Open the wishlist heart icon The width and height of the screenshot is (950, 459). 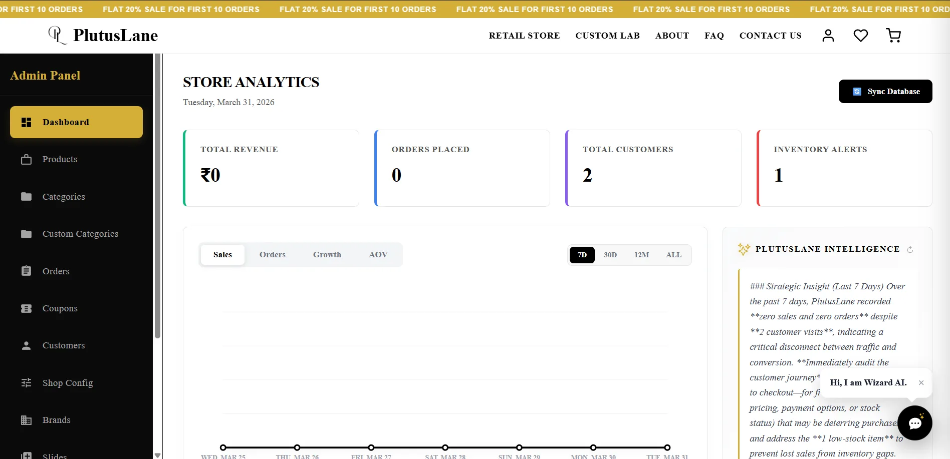(861, 35)
